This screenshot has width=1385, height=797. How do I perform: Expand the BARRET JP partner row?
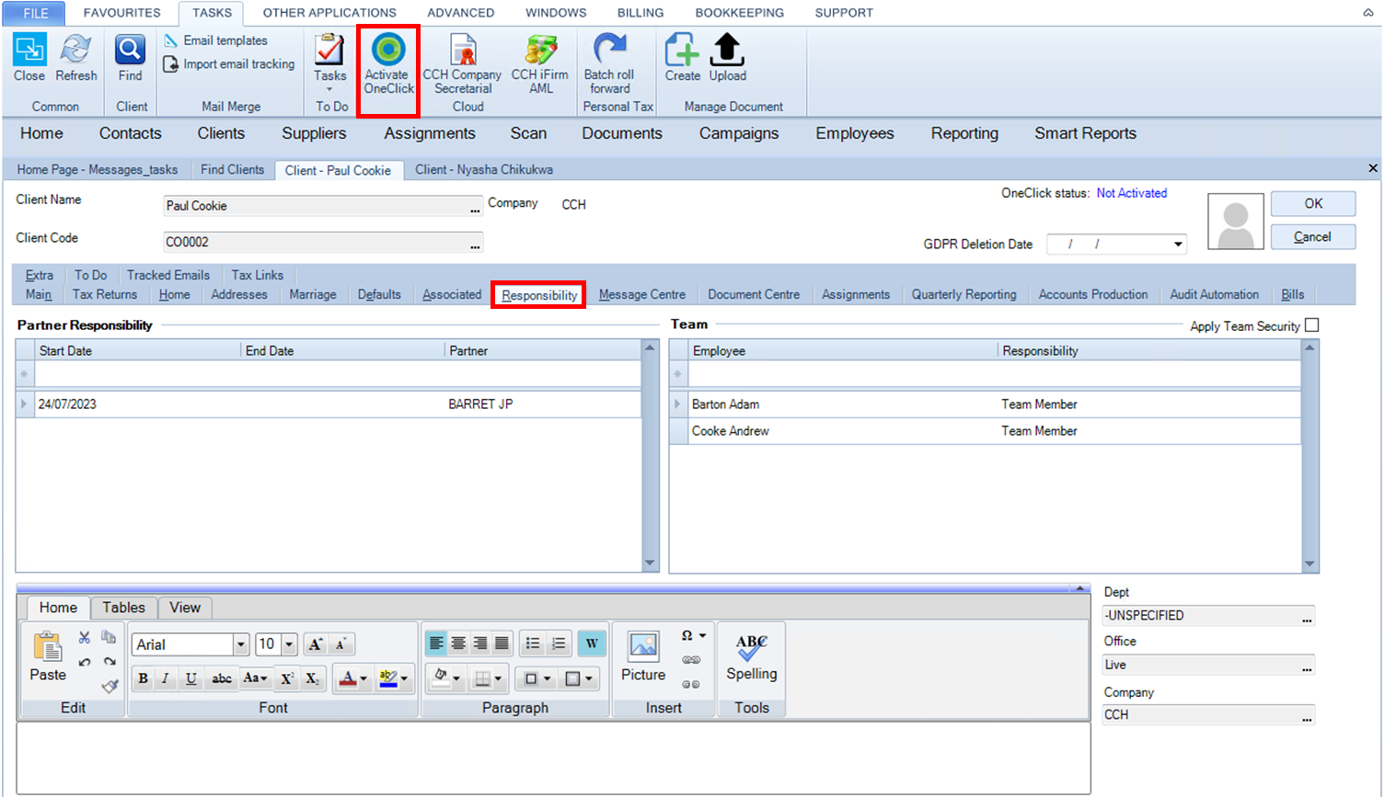[x=24, y=404]
